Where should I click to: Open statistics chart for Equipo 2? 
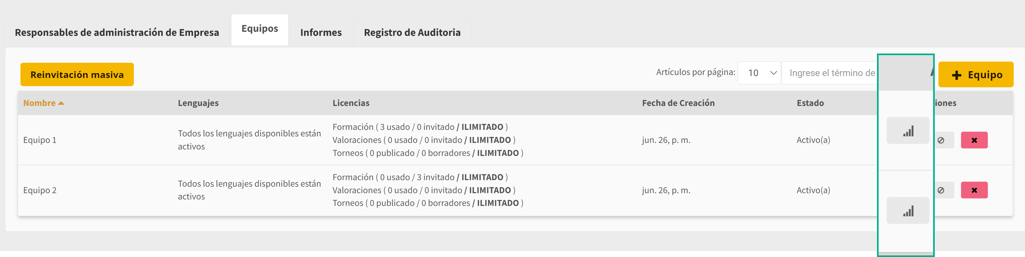coord(908,211)
